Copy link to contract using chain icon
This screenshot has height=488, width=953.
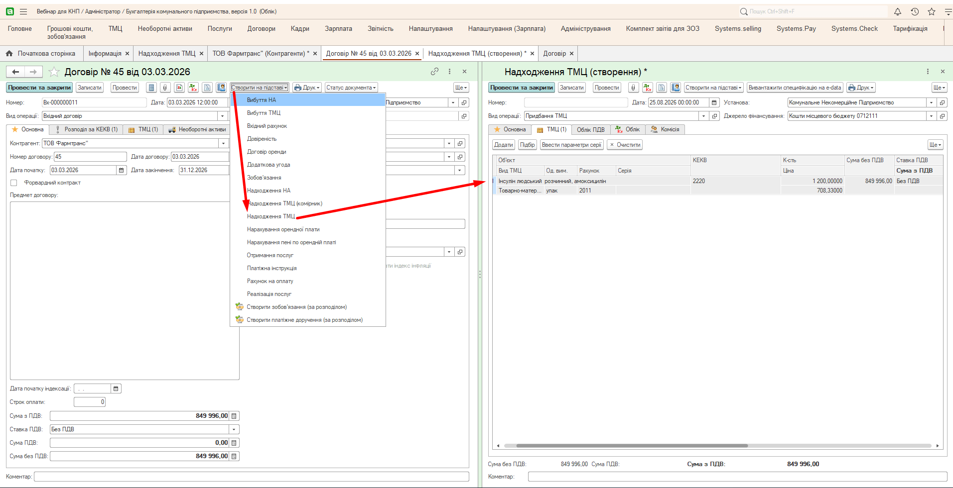click(435, 72)
